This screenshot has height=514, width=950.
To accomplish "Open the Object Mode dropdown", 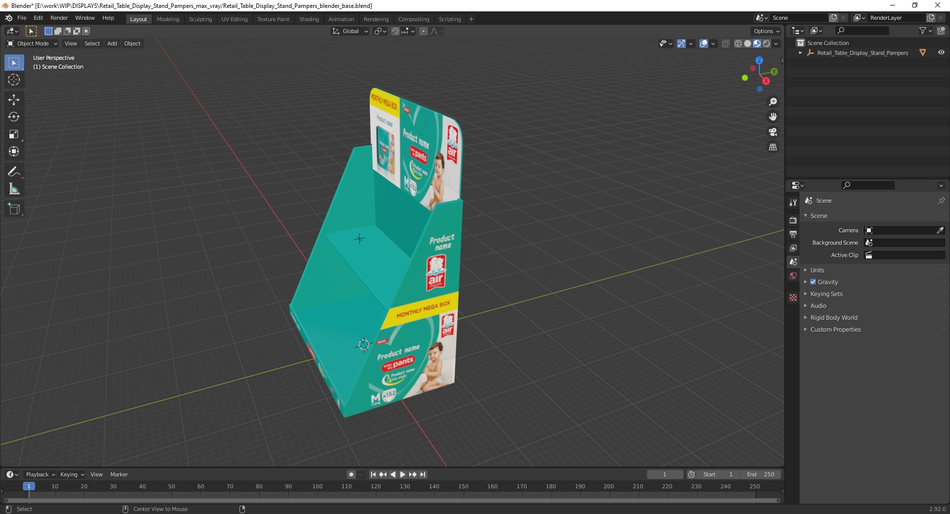I will (x=32, y=43).
